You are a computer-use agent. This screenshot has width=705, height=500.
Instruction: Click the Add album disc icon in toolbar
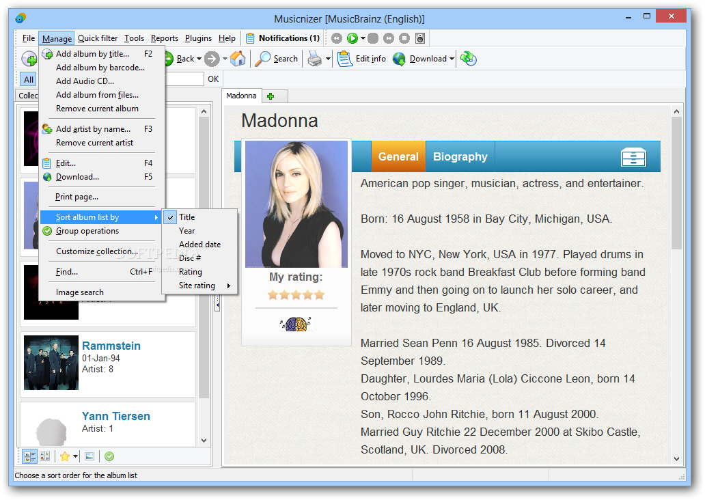[x=29, y=59]
